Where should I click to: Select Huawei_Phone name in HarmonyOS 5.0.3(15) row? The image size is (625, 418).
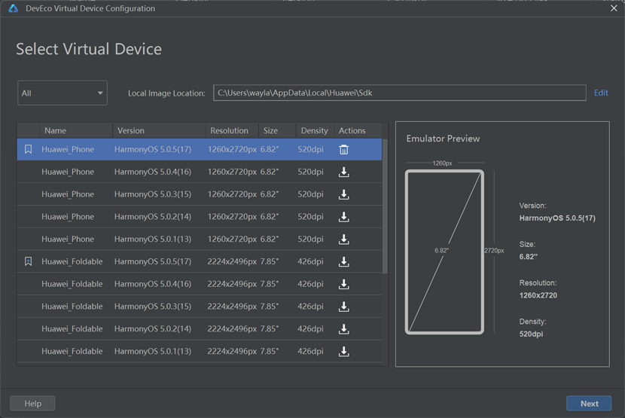pos(68,194)
